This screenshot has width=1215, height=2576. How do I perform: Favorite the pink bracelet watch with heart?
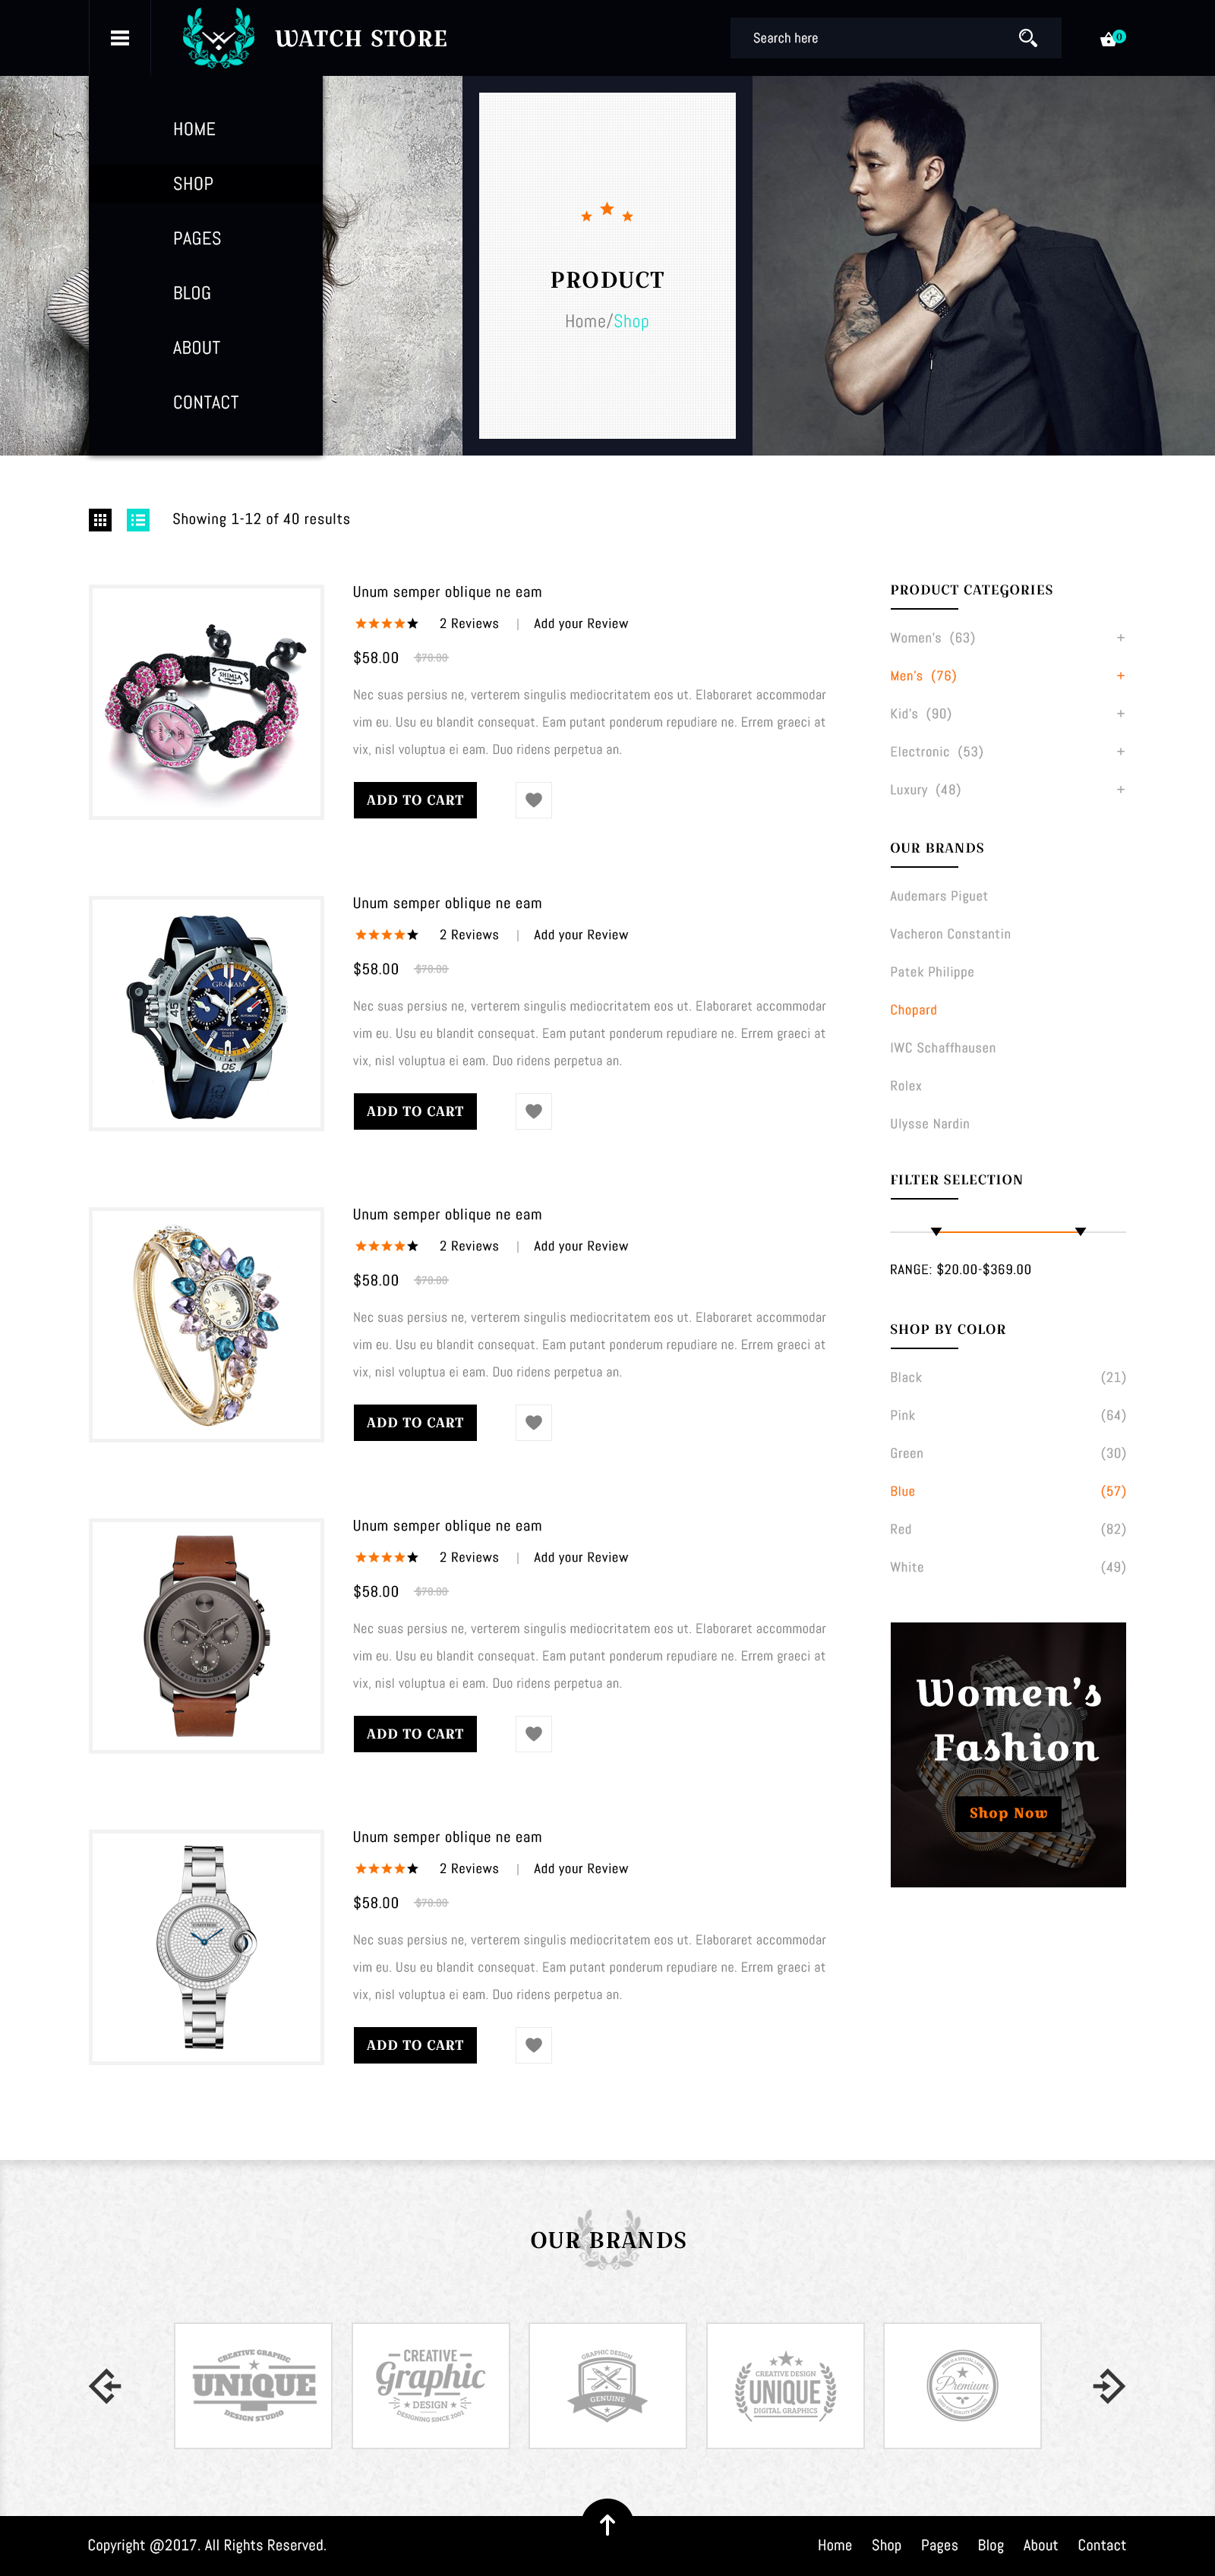[x=533, y=800]
